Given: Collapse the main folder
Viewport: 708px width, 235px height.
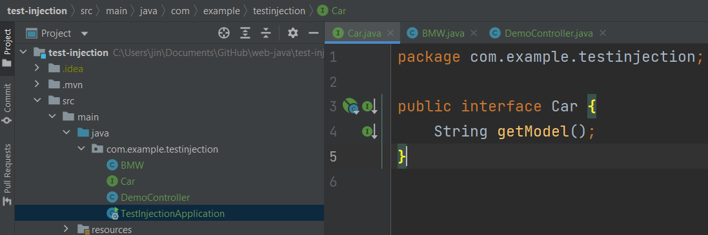Looking at the screenshot, I should click(x=53, y=117).
